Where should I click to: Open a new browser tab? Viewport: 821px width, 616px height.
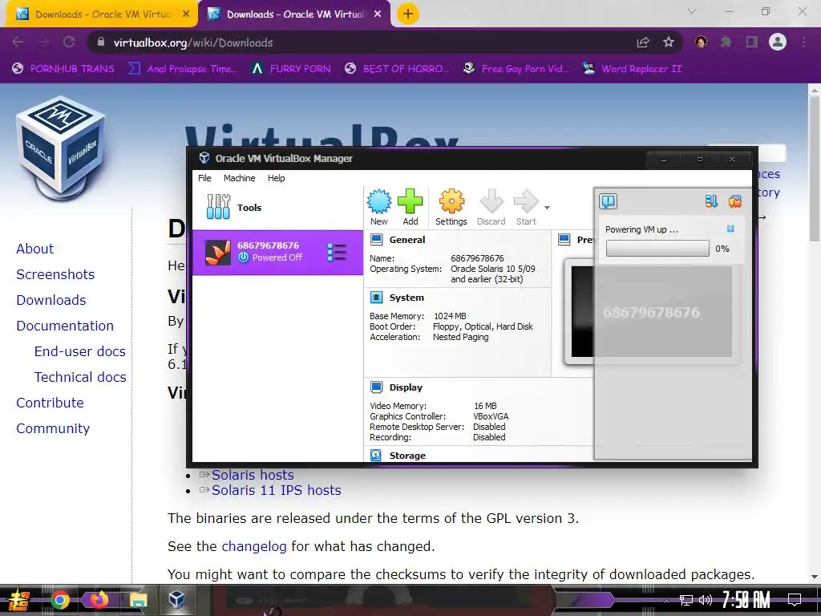pyautogui.click(x=408, y=14)
